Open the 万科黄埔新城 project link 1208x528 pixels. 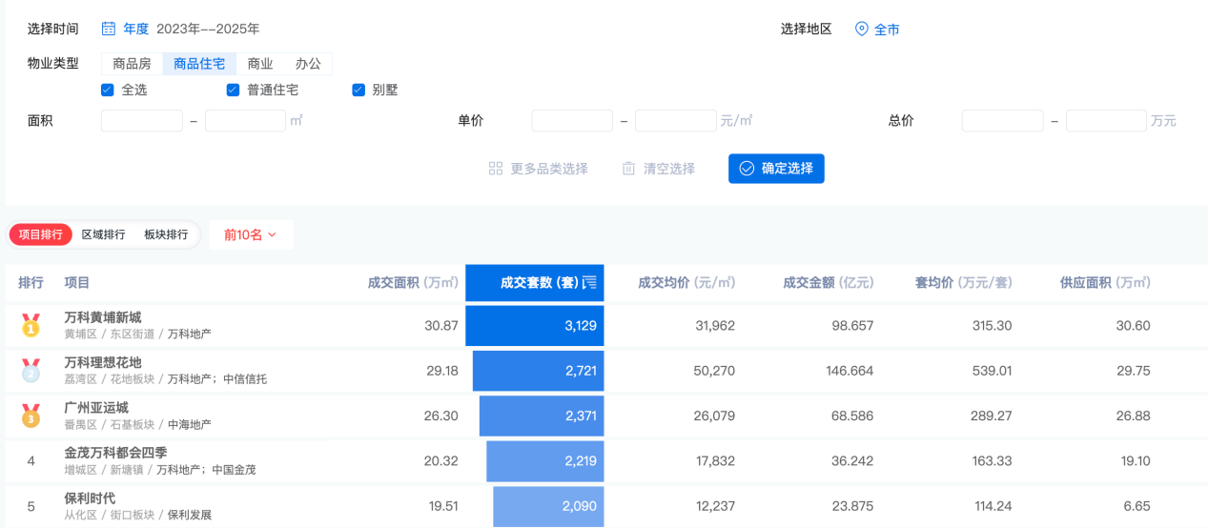(103, 317)
